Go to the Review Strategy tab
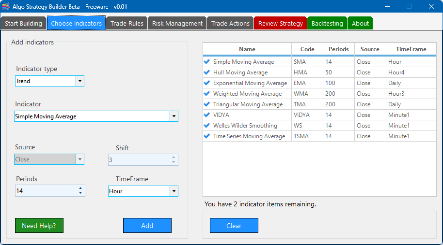Viewport: 443px width, 245px height. point(280,23)
